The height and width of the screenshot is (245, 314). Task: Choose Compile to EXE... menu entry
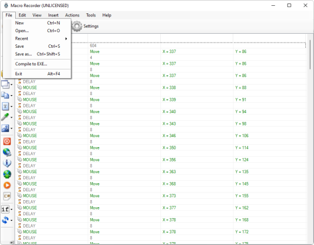37,64
